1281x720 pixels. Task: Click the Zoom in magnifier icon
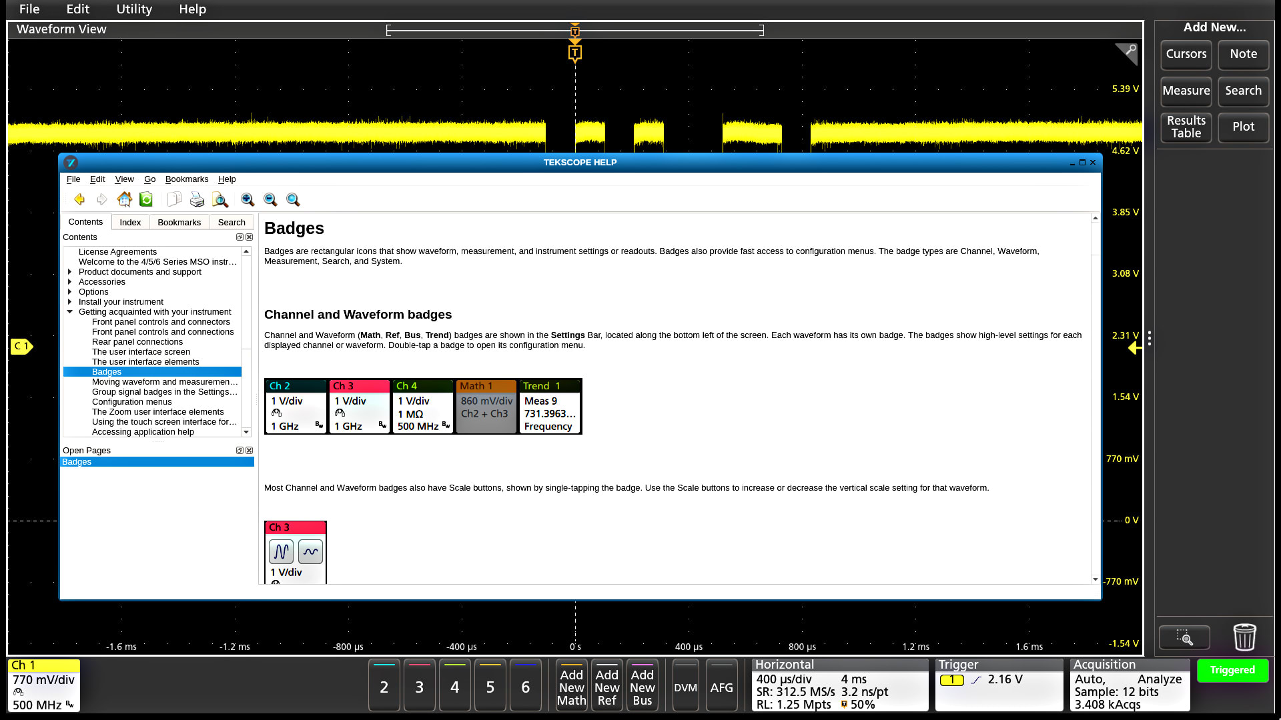(x=248, y=199)
